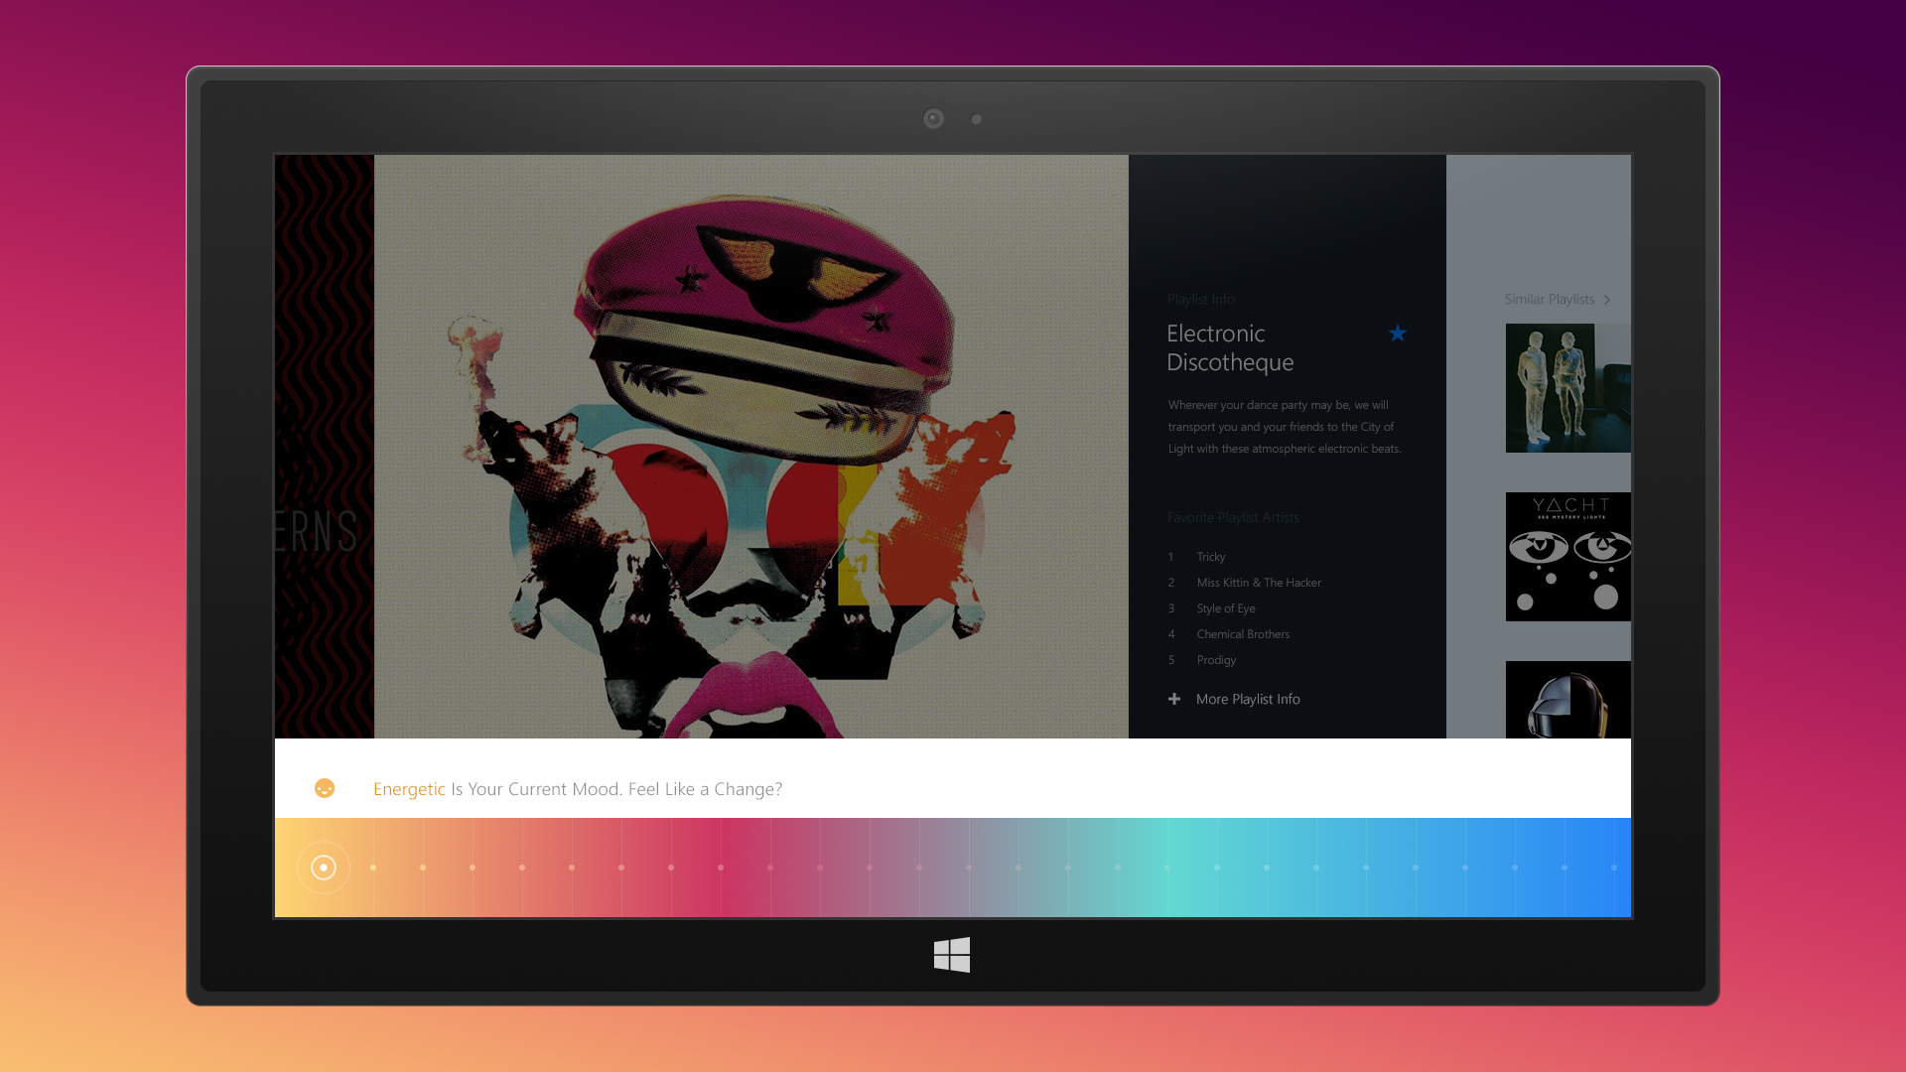Click the large album artwork with pink cap
1906x1072 pixels.
pyautogui.click(x=751, y=447)
